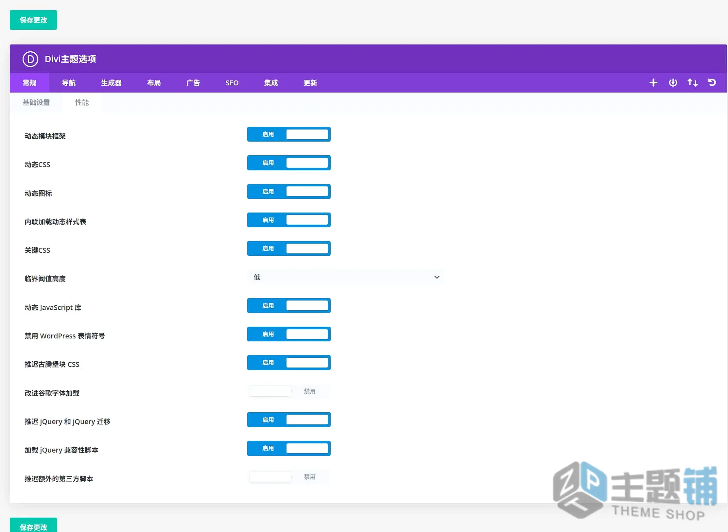Toggle 推迟 jQuery 和 jQuery 迁移 switch

(289, 420)
